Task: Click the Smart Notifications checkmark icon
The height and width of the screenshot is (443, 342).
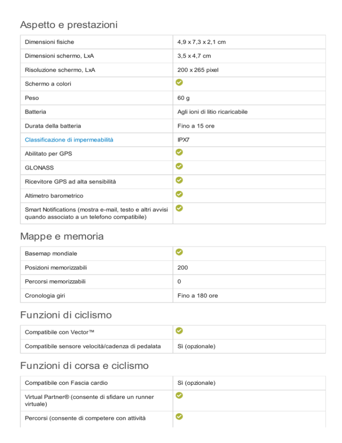Action: [179, 208]
